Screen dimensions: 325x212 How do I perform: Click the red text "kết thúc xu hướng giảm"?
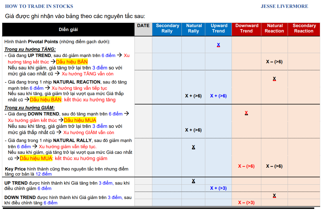pyautogui.click(x=81, y=158)
